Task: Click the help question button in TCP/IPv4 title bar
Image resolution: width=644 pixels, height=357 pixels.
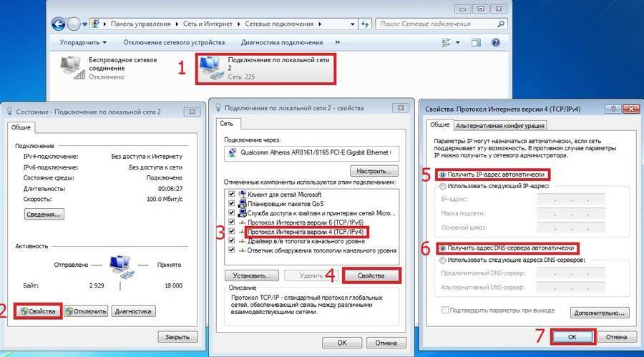Action: pos(613,109)
